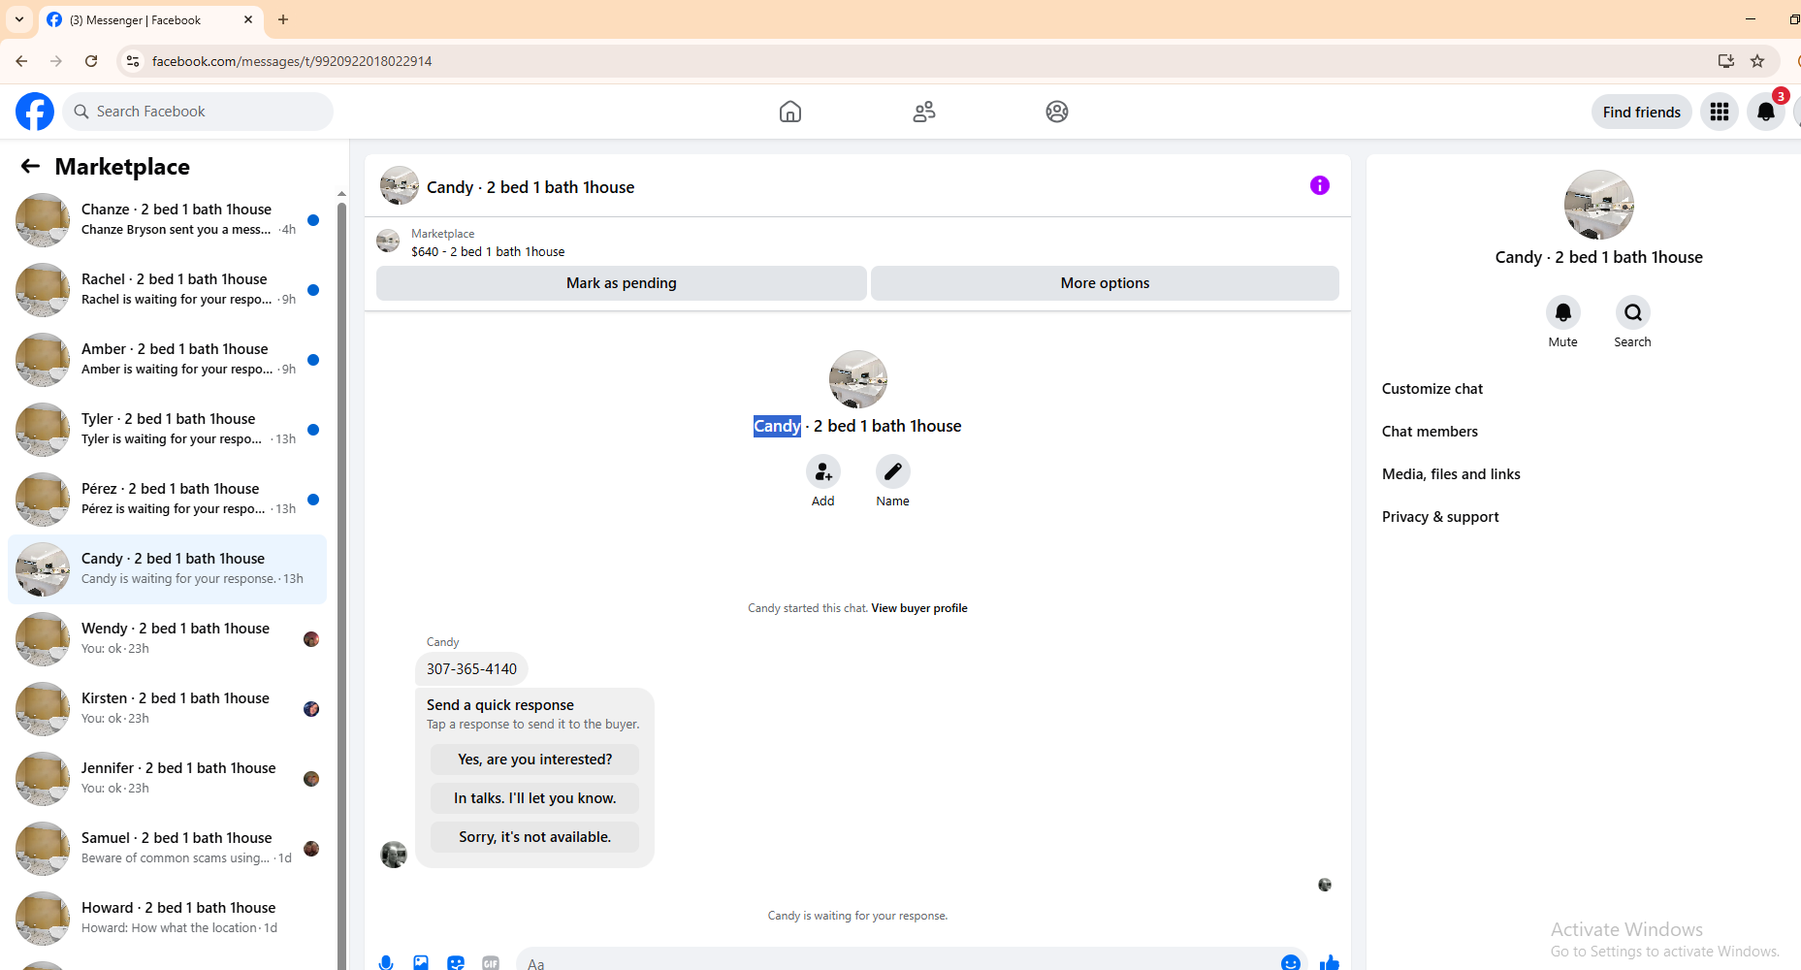This screenshot has width=1801, height=970.
Task: Click the phone number message 307-365-4140
Action: pos(471,669)
